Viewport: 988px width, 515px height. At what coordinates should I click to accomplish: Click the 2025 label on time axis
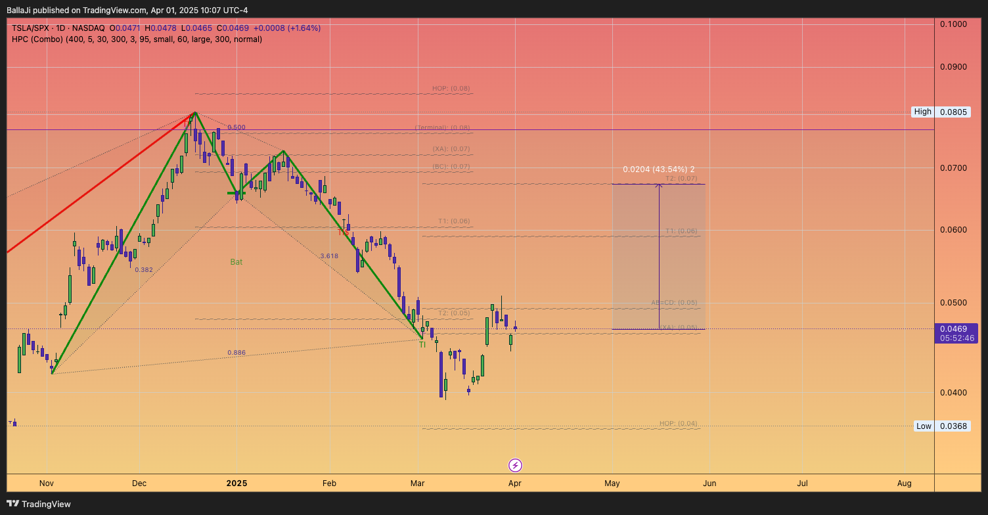tap(236, 483)
